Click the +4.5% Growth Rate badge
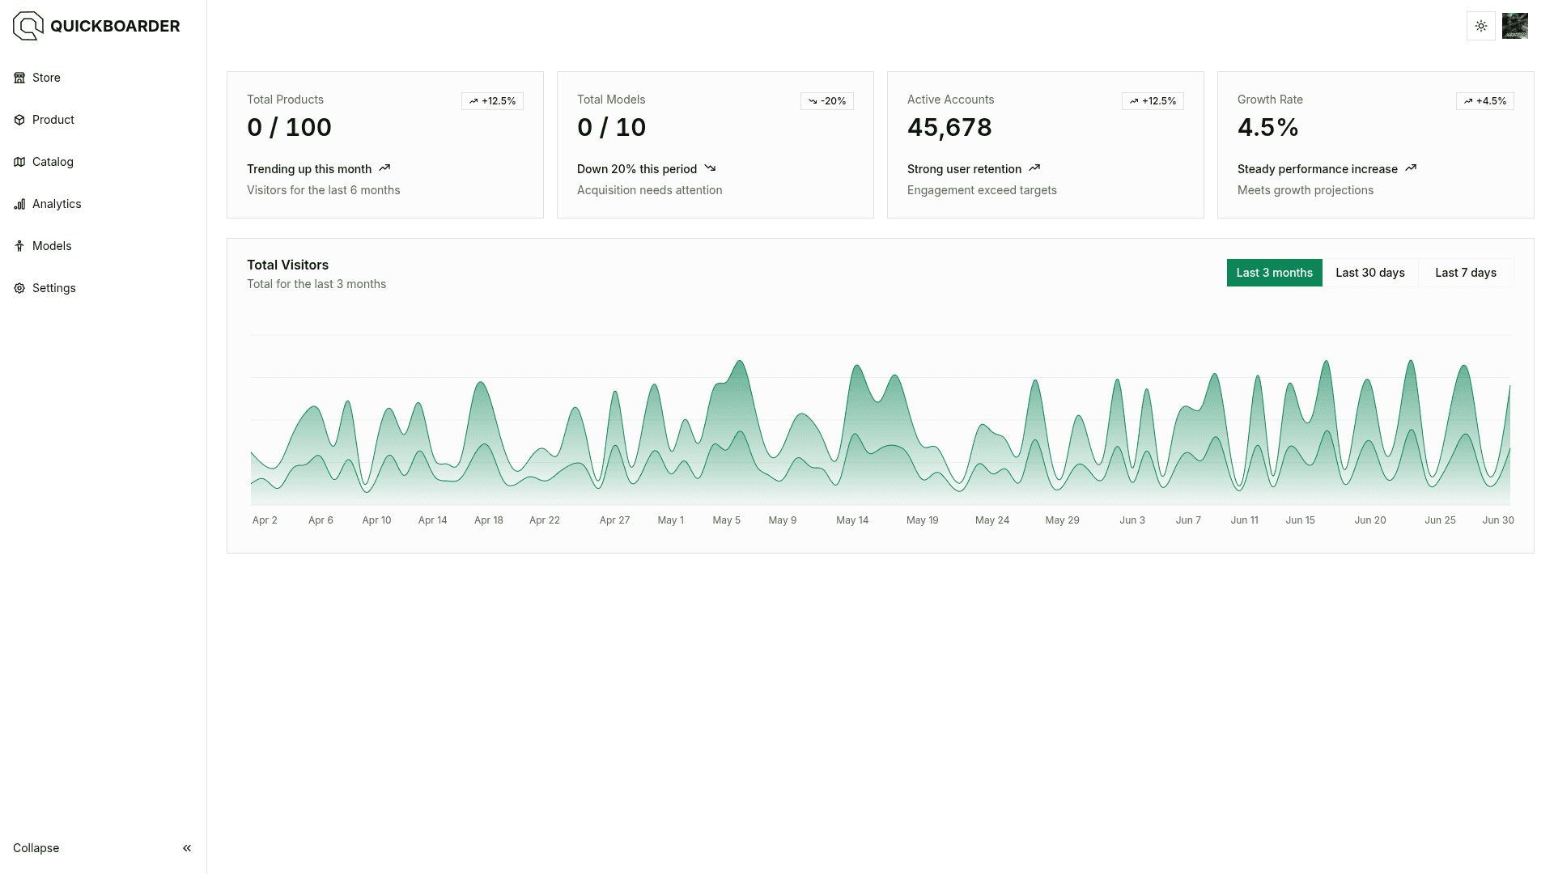Viewport: 1554px width, 874px height. click(1484, 101)
